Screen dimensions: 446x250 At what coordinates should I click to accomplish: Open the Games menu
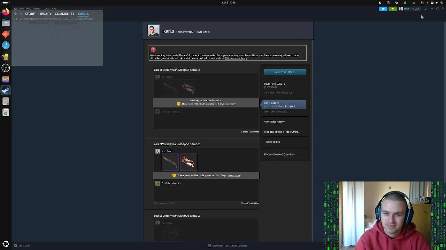[x=46, y=9]
